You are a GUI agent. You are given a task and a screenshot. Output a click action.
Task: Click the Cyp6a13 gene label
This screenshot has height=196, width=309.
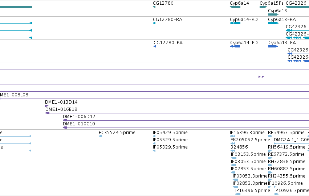[277, 11]
